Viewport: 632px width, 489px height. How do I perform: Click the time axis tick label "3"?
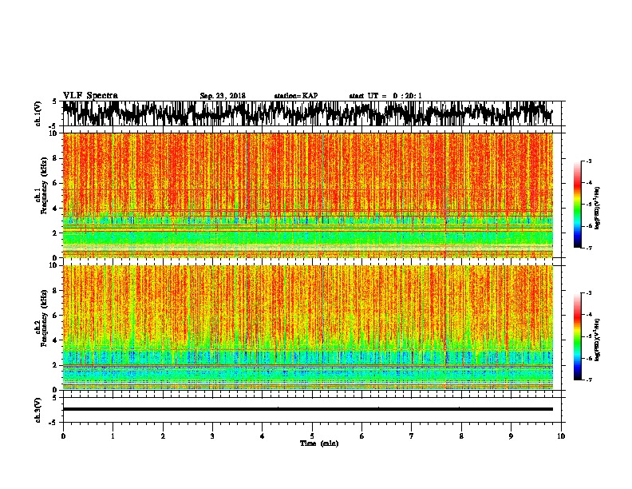point(212,436)
